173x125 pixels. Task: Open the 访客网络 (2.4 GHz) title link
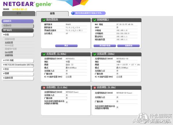[x=57, y=87]
